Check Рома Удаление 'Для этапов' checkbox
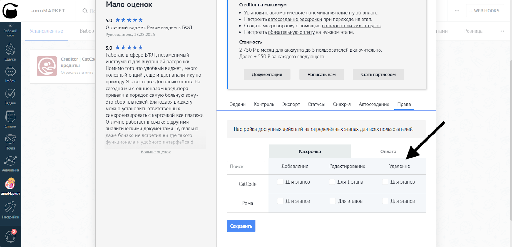 385,201
